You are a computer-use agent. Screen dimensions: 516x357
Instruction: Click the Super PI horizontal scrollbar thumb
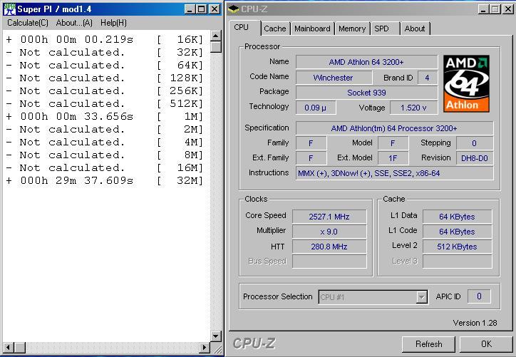coord(19,347)
